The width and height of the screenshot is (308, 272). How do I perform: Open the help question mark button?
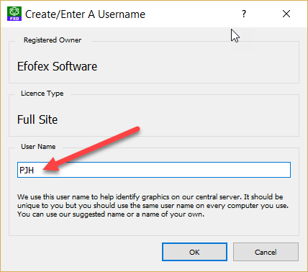[244, 14]
